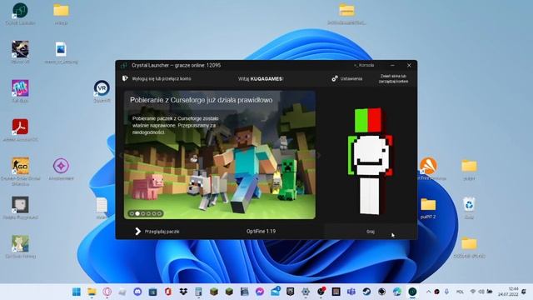Open the OptiFine 1.19 version selector
533x300 pixels.
tap(261, 232)
